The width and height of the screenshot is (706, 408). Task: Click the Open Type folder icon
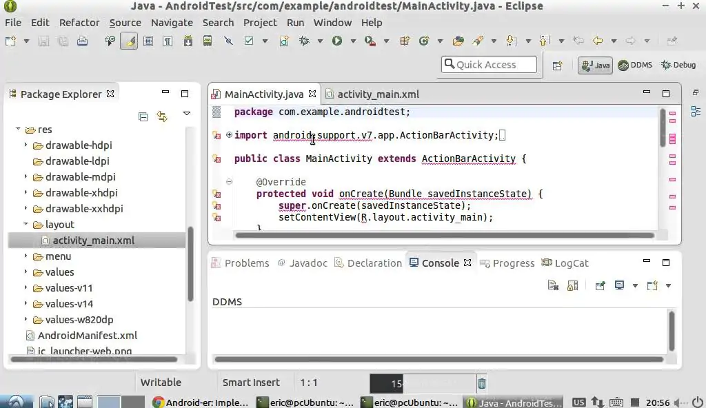(458, 41)
